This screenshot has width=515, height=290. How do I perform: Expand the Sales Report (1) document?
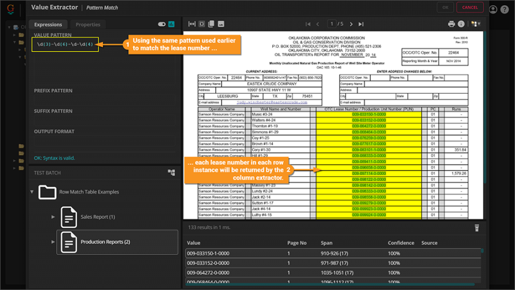pos(53,217)
